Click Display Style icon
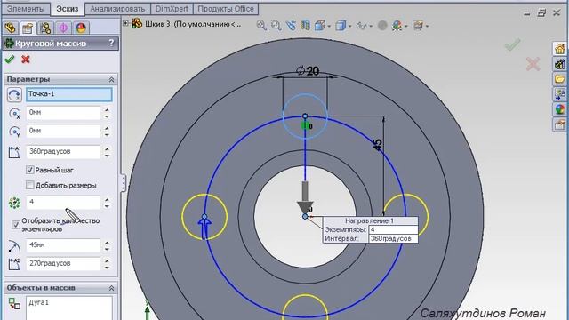 341,26
